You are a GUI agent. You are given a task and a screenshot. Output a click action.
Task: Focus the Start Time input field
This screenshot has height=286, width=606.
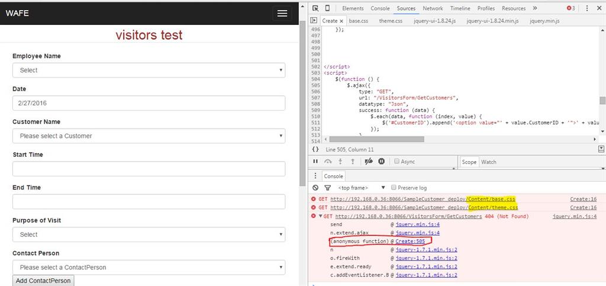coord(149,169)
